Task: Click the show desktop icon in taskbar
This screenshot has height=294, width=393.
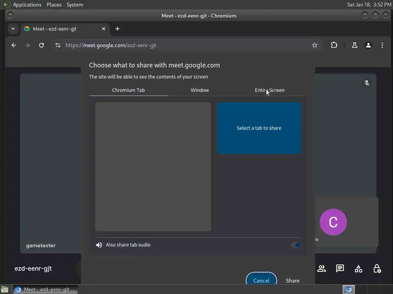Action: 5,289
